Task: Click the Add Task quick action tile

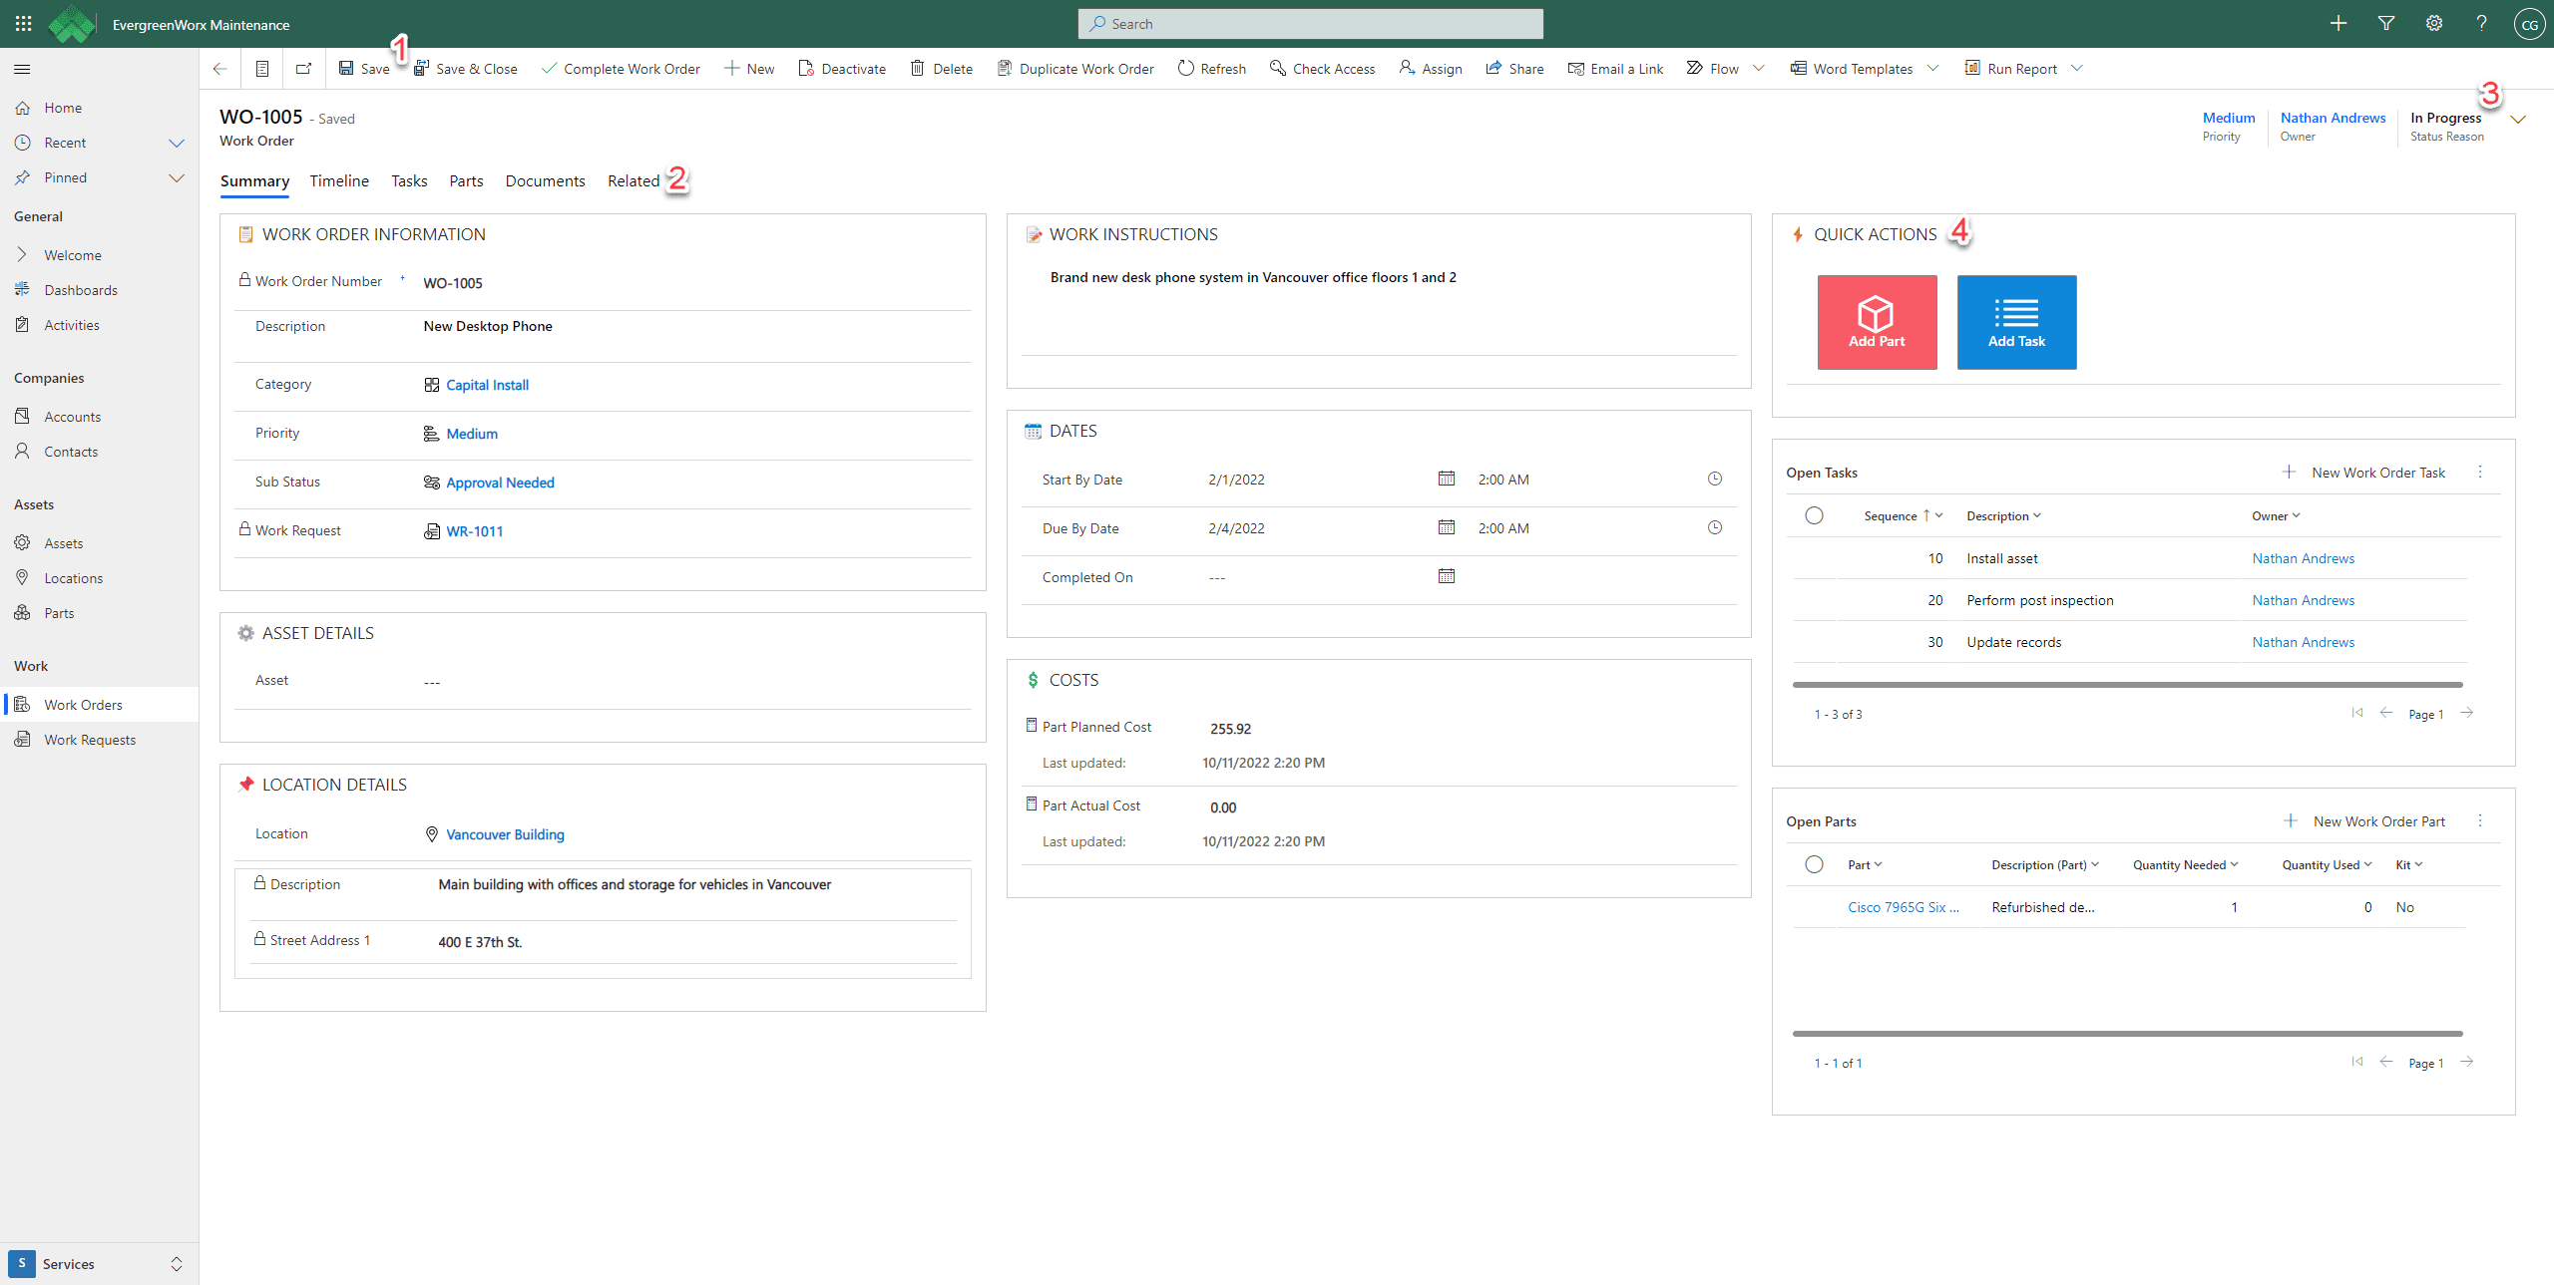Action: 2015,322
